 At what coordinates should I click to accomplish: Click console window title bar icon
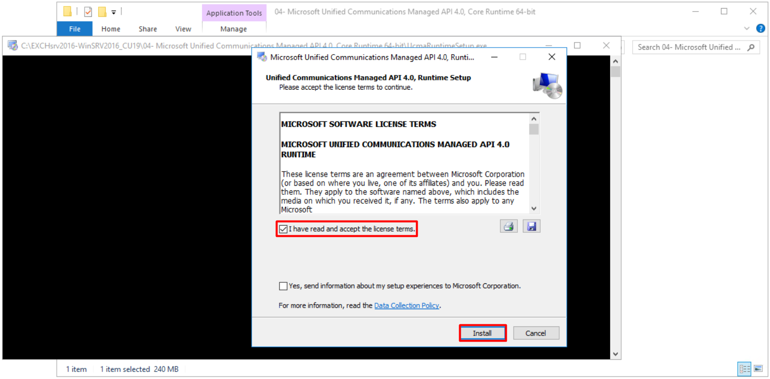(13, 46)
